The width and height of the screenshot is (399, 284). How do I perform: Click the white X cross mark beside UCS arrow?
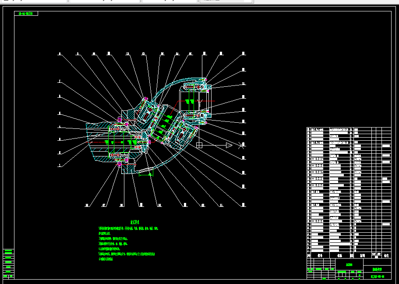[x=241, y=146]
